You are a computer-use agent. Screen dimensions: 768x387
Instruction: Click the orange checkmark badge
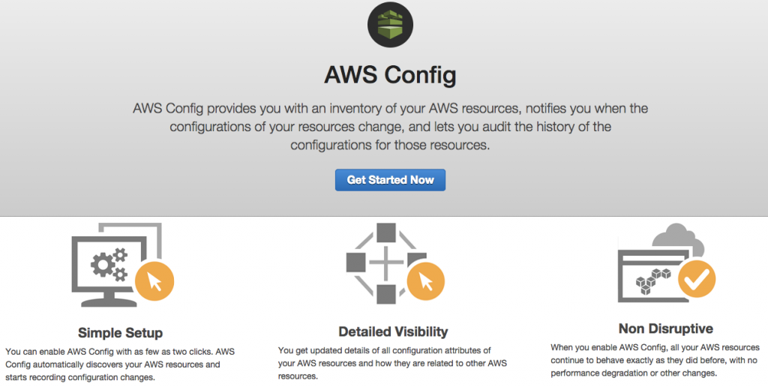(x=697, y=279)
